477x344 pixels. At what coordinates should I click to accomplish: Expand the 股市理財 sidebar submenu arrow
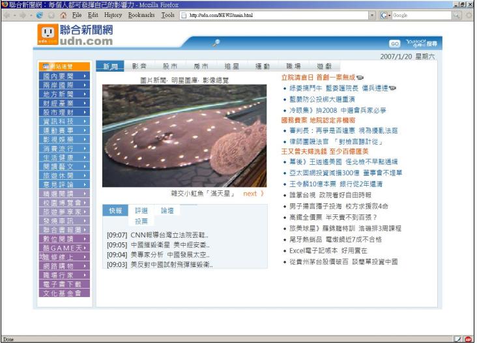coord(85,112)
